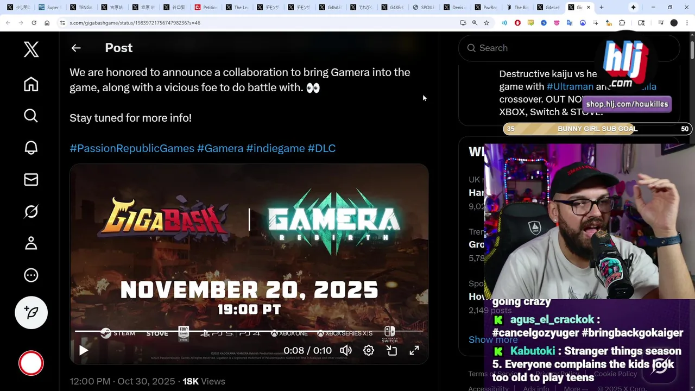Open video settings gear
695x391 pixels.
(369, 350)
